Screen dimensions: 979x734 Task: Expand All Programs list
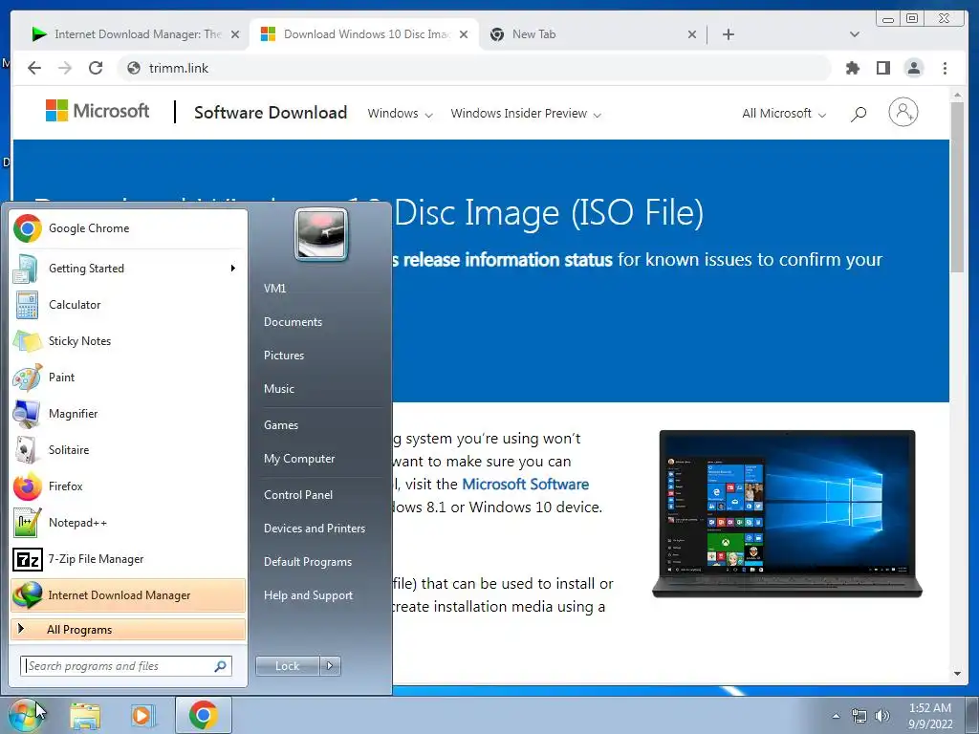click(x=128, y=630)
